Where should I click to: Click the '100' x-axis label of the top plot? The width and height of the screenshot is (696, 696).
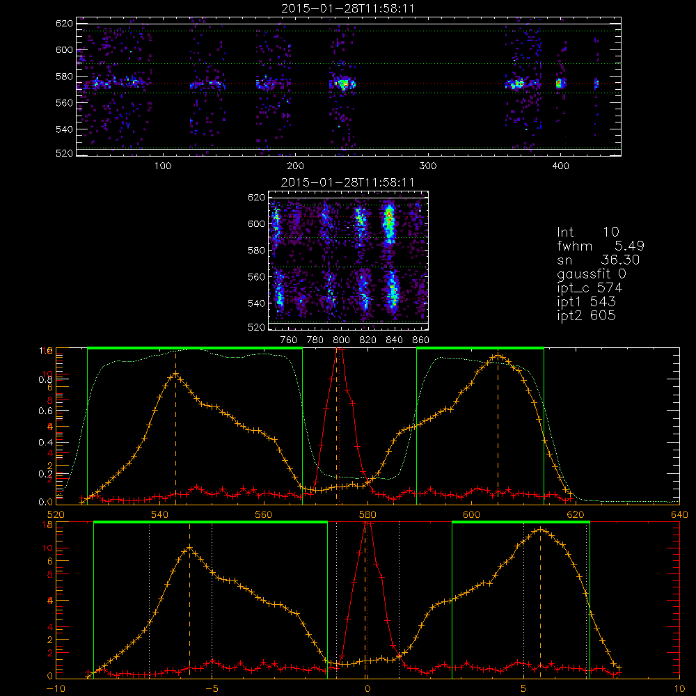(x=163, y=166)
